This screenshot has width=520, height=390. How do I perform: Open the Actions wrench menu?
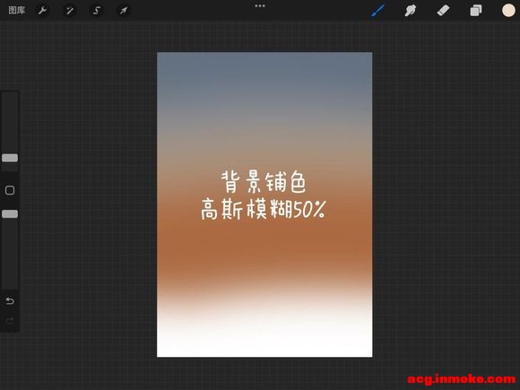[x=42, y=11]
